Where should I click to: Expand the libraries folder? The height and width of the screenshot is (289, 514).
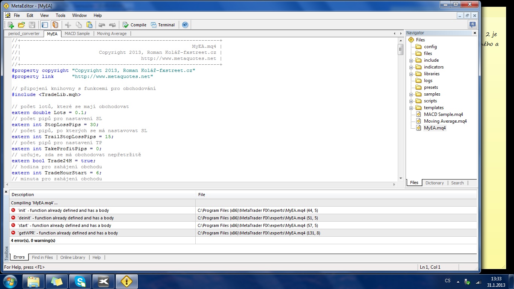click(411, 74)
